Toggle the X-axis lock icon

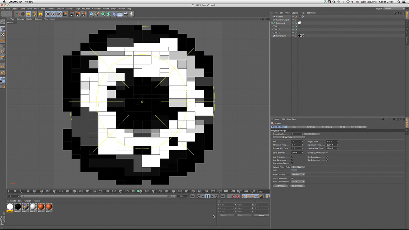click(x=48, y=14)
